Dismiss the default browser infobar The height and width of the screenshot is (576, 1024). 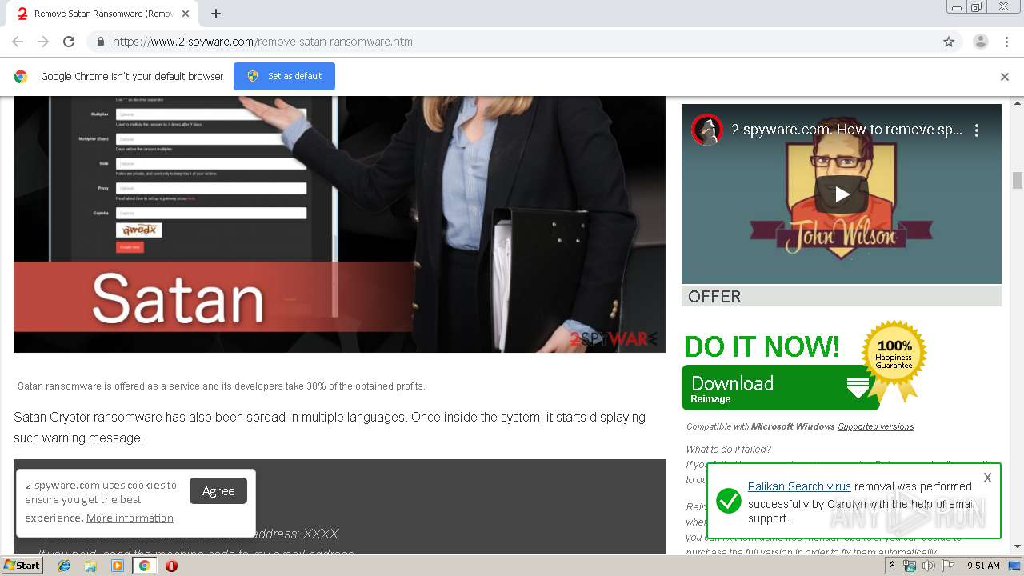[1005, 77]
